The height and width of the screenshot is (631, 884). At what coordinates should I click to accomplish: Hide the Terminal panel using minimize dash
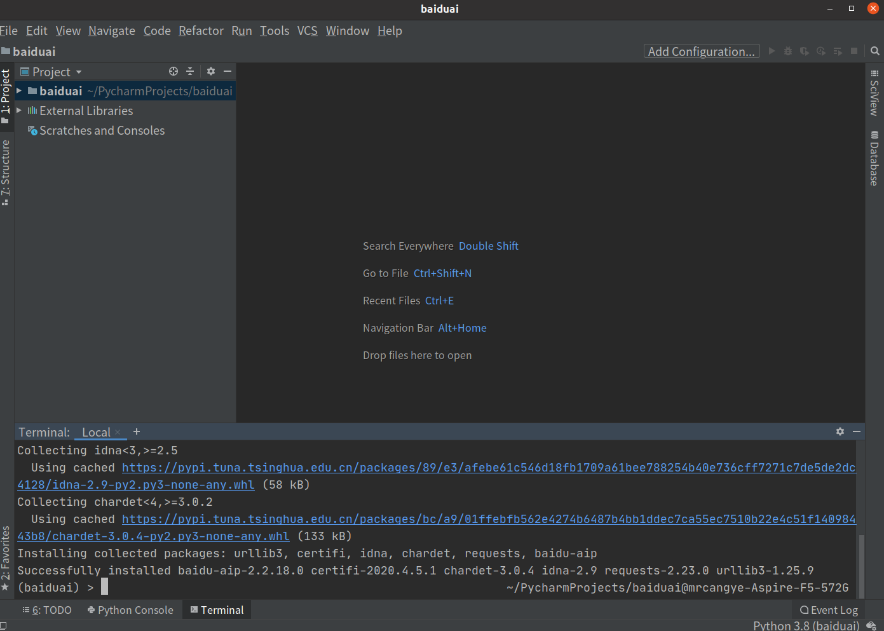[x=857, y=431]
